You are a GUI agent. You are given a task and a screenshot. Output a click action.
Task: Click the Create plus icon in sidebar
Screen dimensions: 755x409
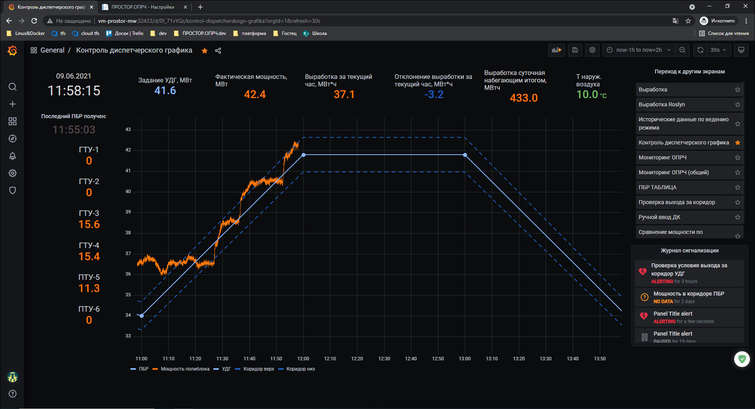click(x=13, y=104)
